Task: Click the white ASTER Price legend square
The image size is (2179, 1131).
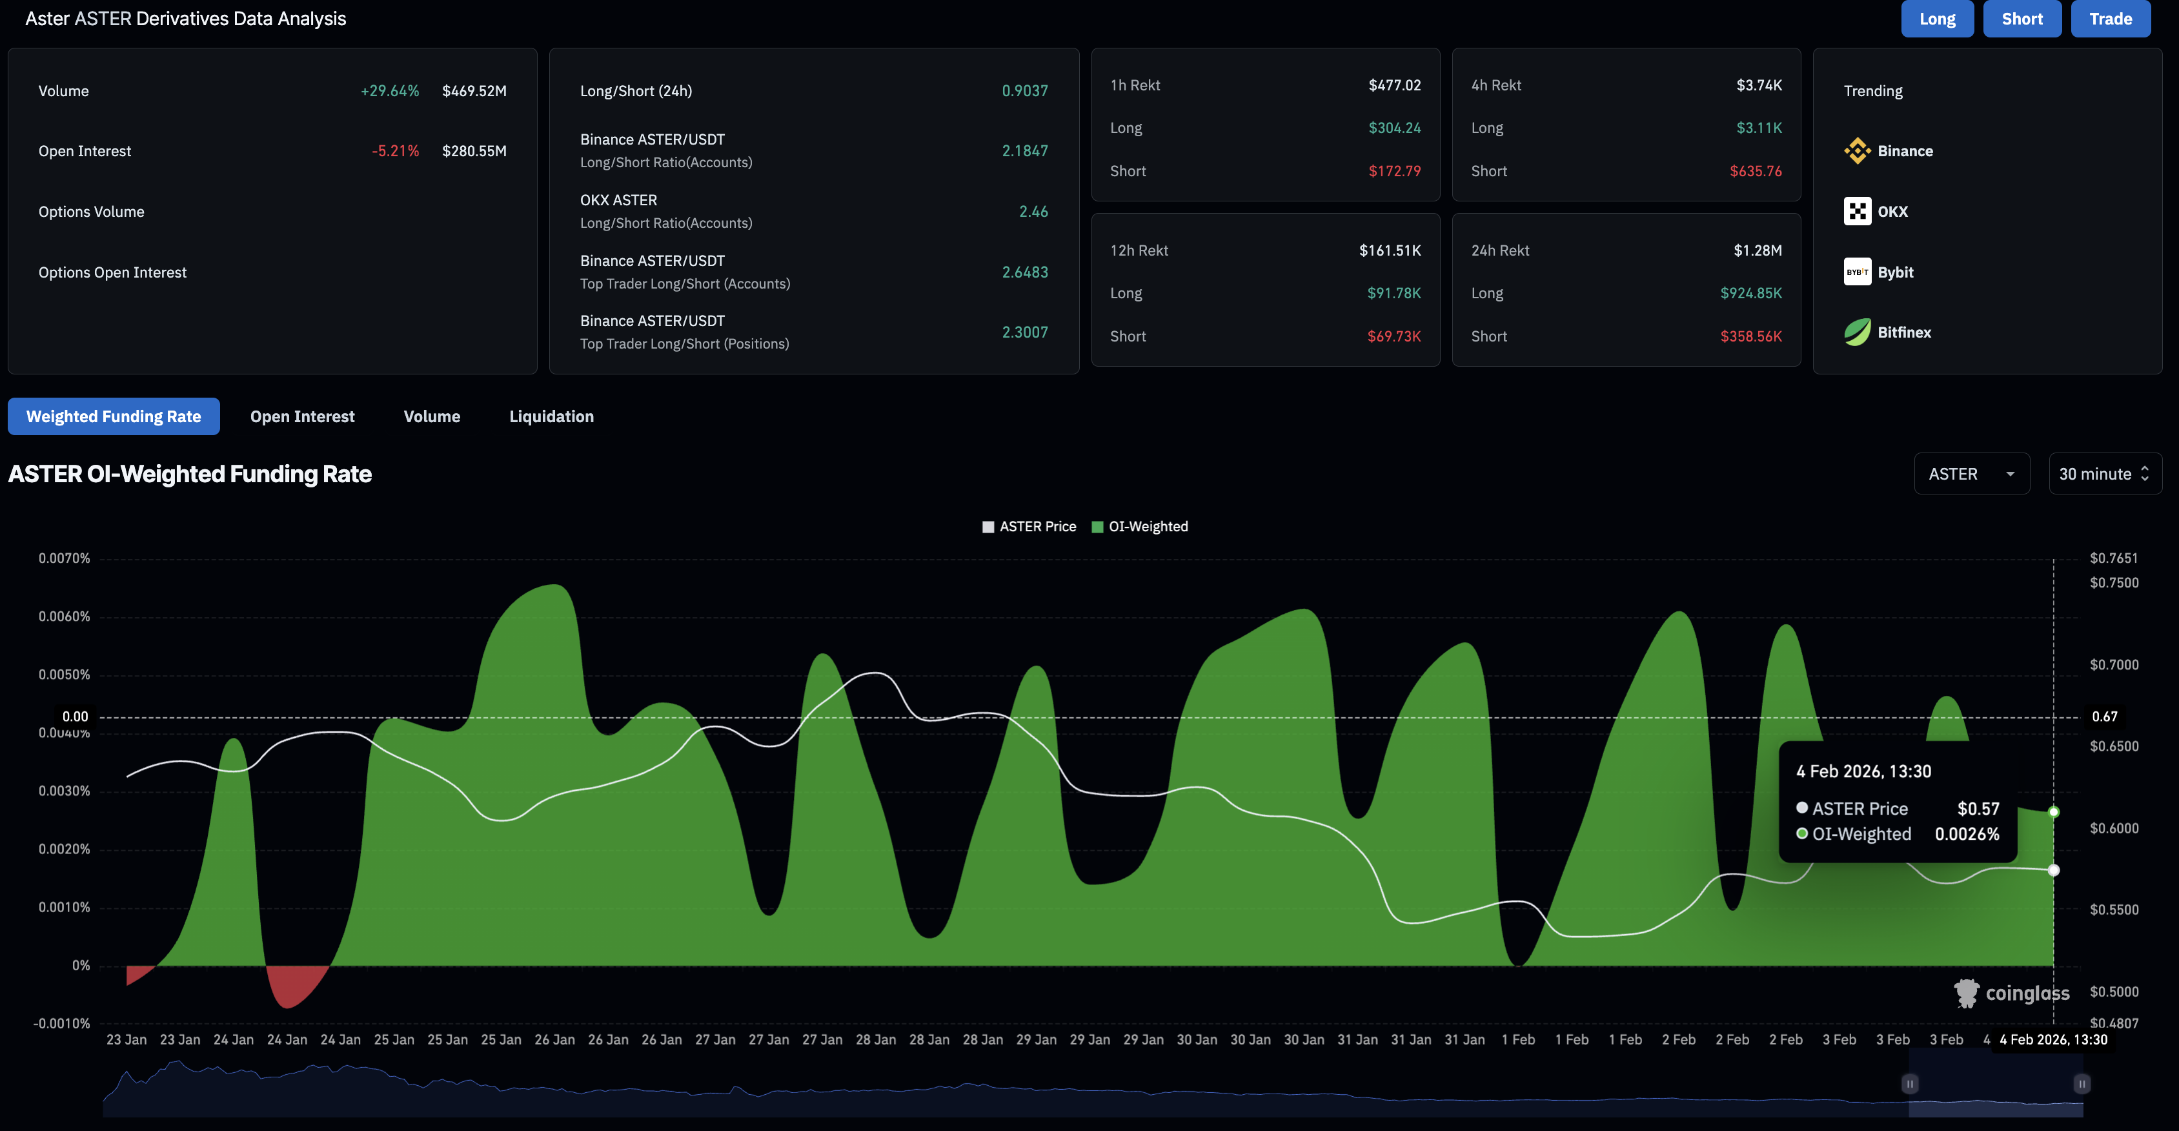Action: [988, 527]
